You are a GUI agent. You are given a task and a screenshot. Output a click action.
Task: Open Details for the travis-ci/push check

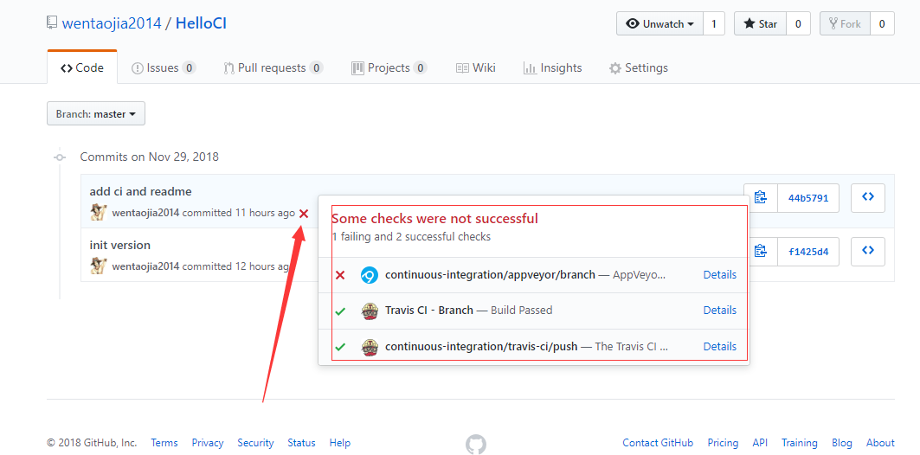pyautogui.click(x=720, y=347)
